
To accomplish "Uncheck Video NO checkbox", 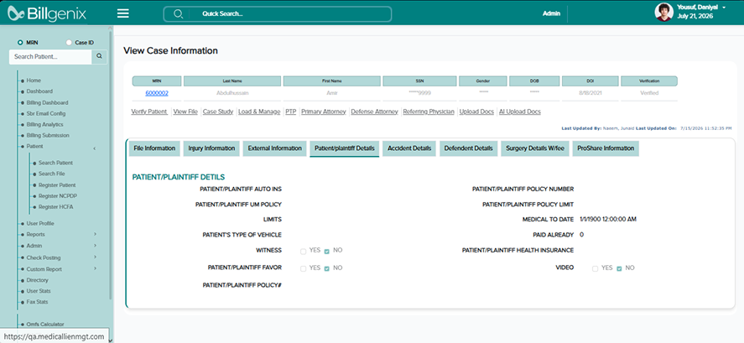I will click(x=619, y=269).
